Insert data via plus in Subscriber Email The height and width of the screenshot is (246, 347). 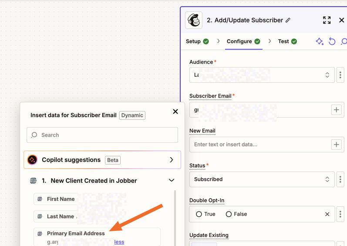point(337,110)
